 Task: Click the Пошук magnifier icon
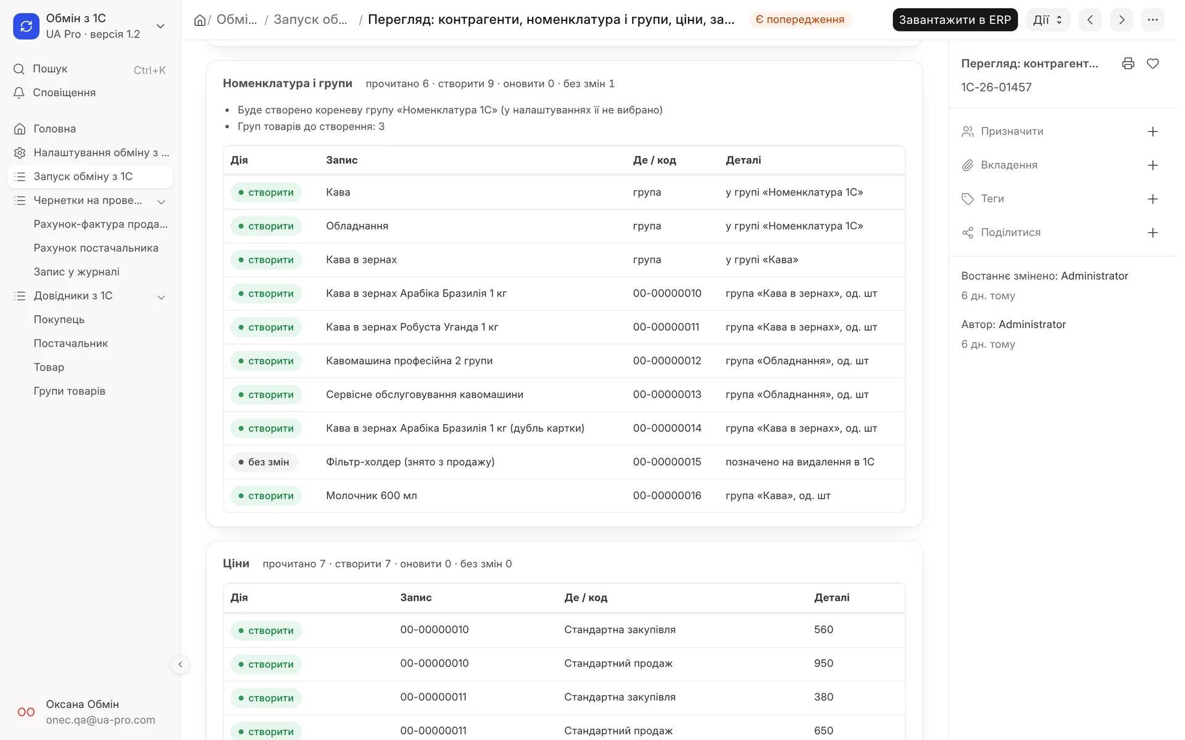[19, 69]
